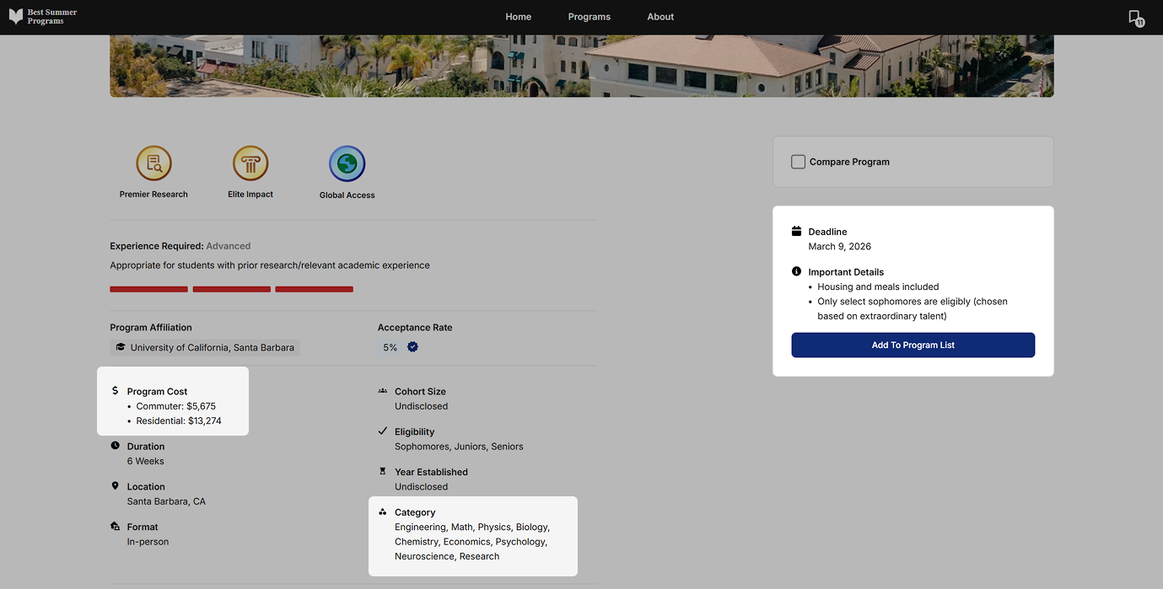Click the verified checkmark beside 5% acceptance rate
Image resolution: width=1163 pixels, height=589 pixels.
412,347
